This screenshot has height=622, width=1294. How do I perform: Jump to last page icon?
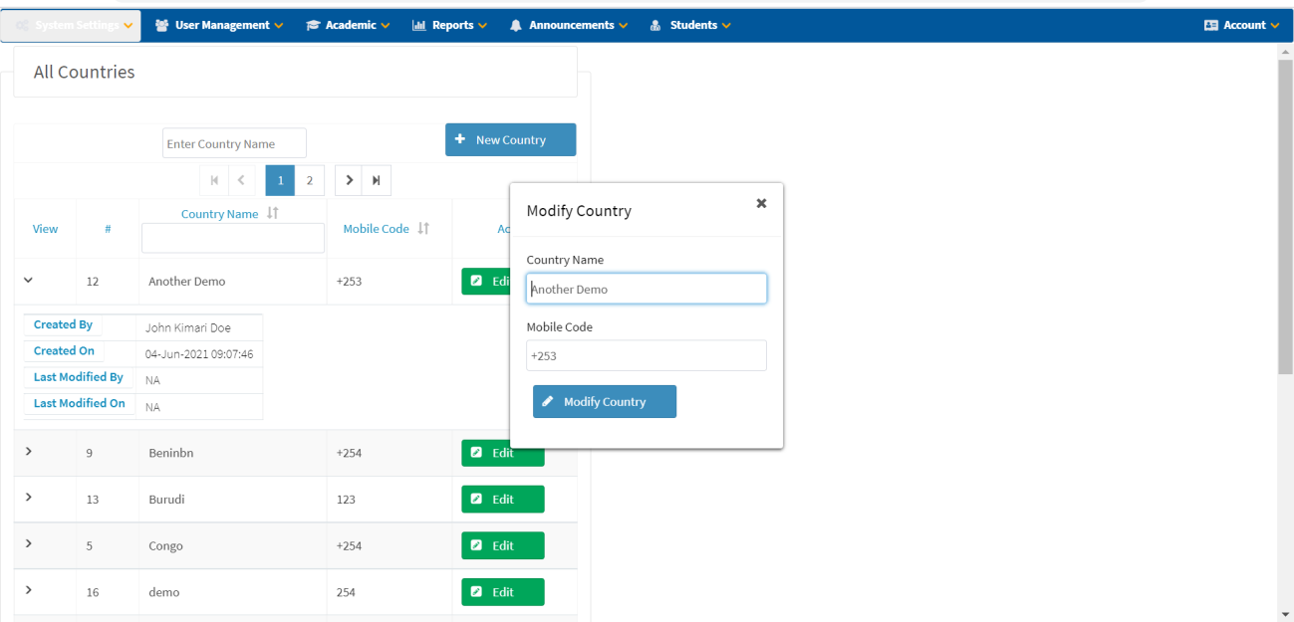click(377, 180)
